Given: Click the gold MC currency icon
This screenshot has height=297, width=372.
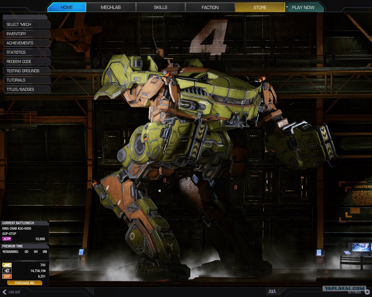Looking at the screenshot, I should tap(7, 265).
